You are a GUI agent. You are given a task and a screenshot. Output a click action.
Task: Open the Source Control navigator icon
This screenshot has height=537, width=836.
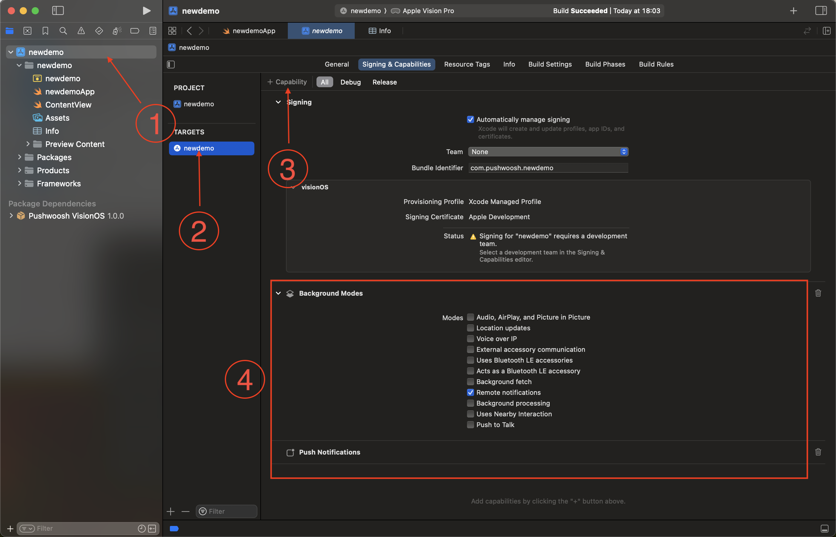pos(27,31)
